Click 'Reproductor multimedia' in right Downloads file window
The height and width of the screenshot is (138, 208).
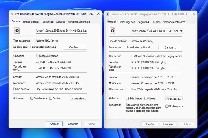coord(139,47)
